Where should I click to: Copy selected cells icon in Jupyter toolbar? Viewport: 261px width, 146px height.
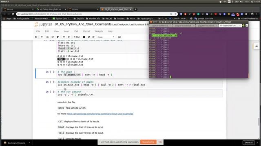(x=53, y=37)
